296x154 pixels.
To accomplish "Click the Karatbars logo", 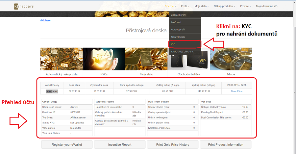I will coord(24,6).
